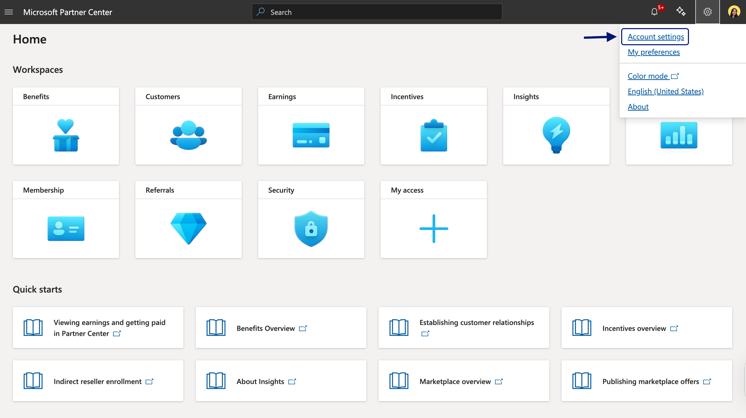Click the search magnifier icon

pos(261,12)
